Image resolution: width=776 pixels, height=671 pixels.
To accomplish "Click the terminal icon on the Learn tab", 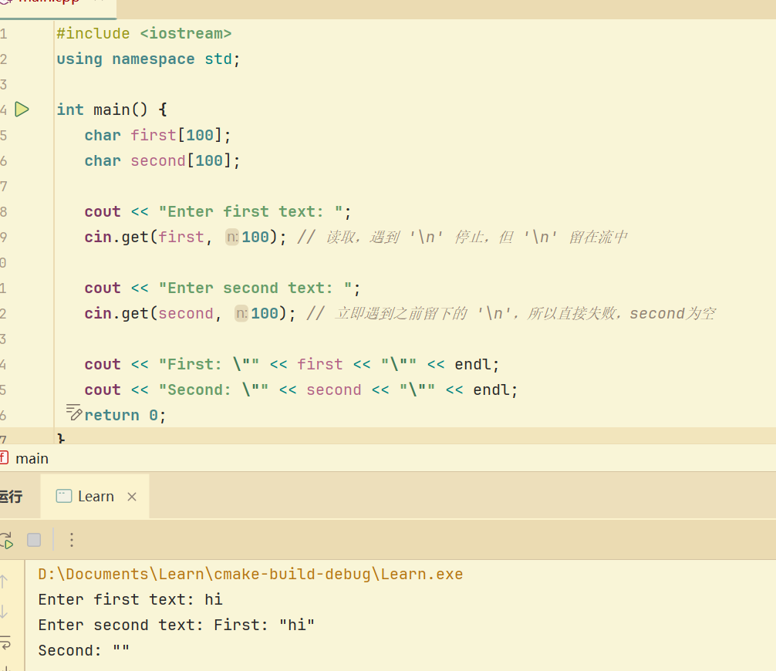I will (64, 497).
